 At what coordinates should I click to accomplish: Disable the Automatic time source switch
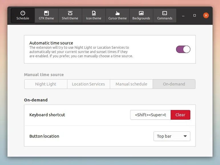point(183,49)
